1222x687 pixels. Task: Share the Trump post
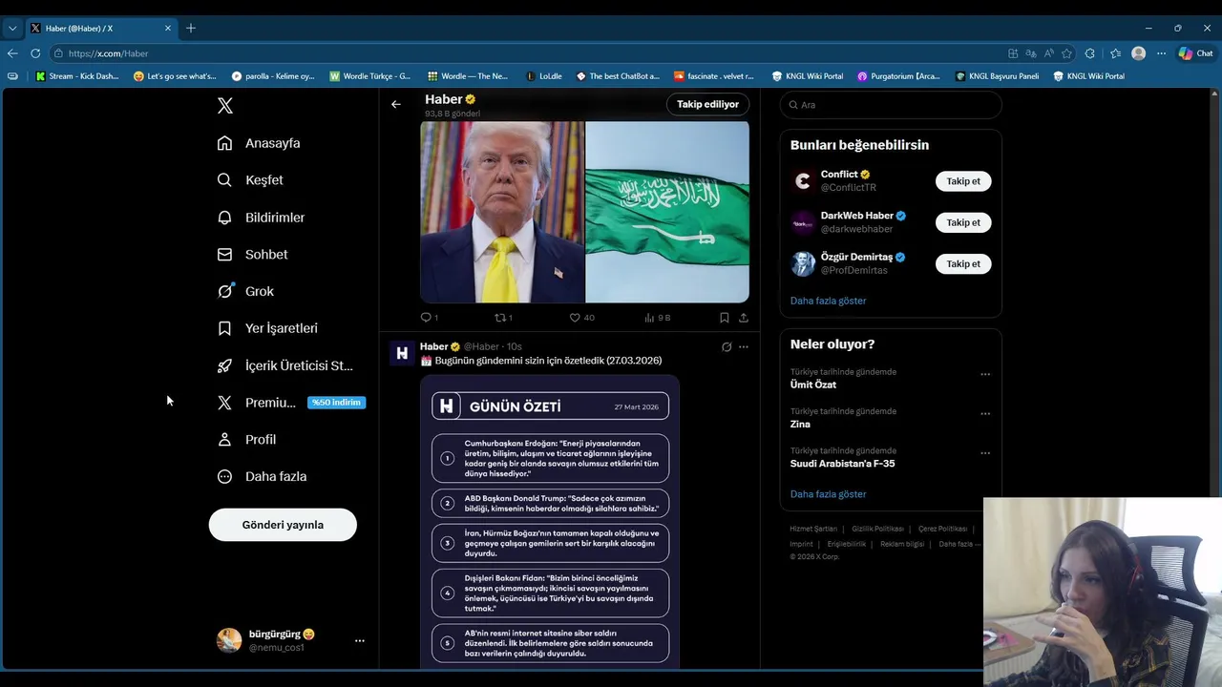tap(744, 318)
